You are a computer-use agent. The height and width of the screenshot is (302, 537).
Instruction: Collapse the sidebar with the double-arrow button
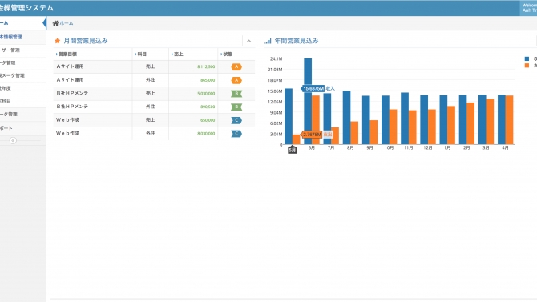(13, 140)
